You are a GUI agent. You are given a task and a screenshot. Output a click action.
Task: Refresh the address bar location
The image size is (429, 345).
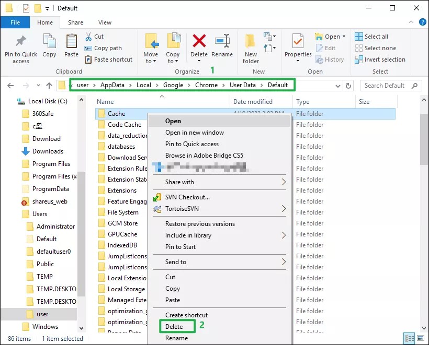click(x=348, y=86)
